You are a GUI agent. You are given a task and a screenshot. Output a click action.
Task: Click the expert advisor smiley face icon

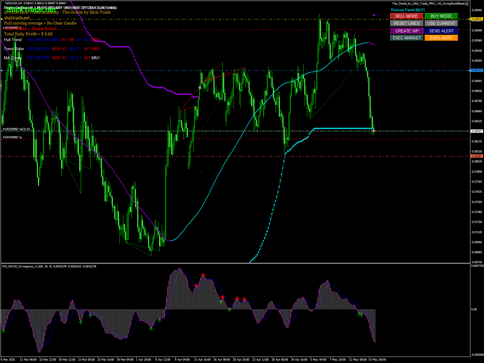pyautogui.click(x=467, y=4)
